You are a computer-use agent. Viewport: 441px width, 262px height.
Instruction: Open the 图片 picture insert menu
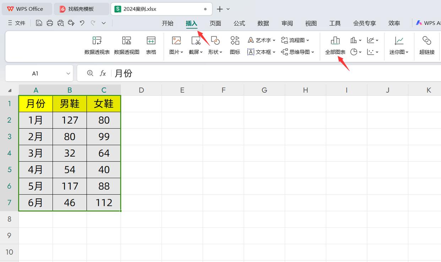coord(176,45)
